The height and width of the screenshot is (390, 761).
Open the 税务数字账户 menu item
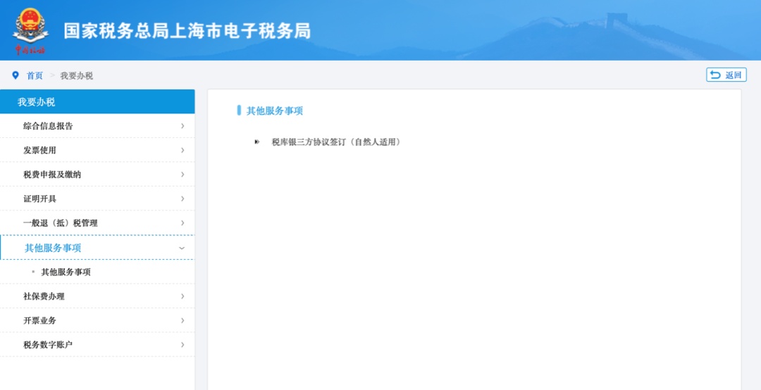click(48, 345)
